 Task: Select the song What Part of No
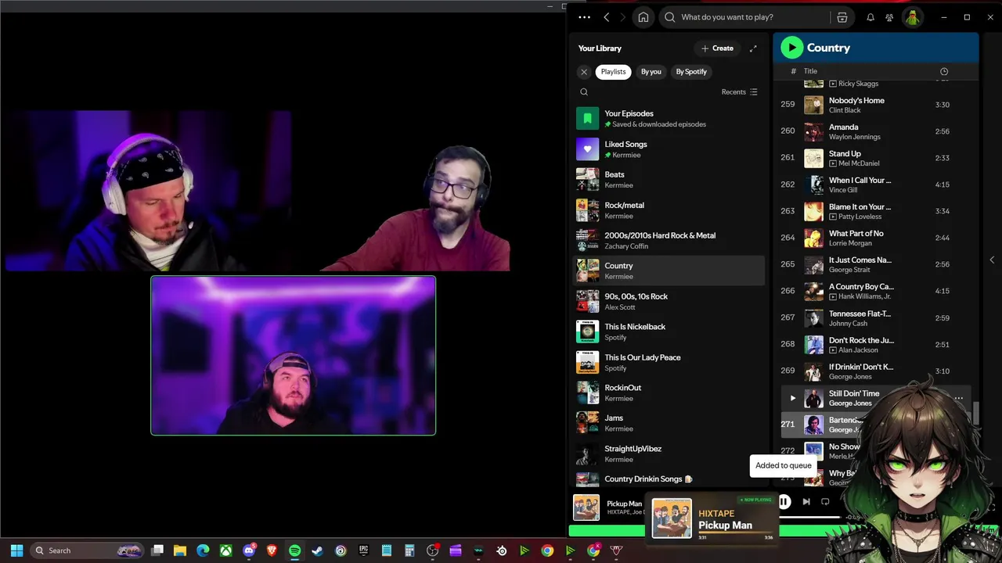click(856, 233)
